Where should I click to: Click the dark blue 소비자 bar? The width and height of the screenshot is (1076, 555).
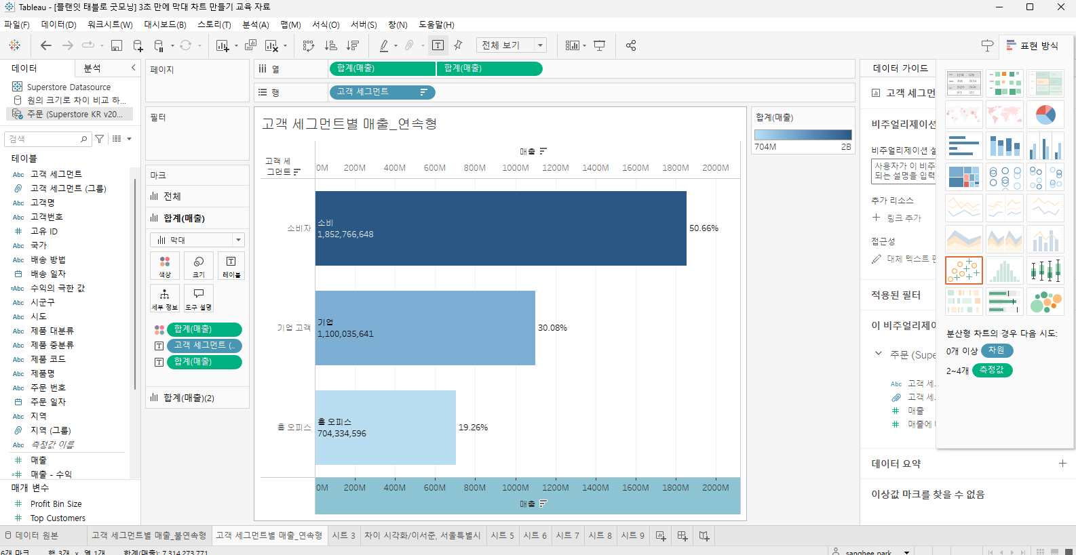tap(501, 228)
